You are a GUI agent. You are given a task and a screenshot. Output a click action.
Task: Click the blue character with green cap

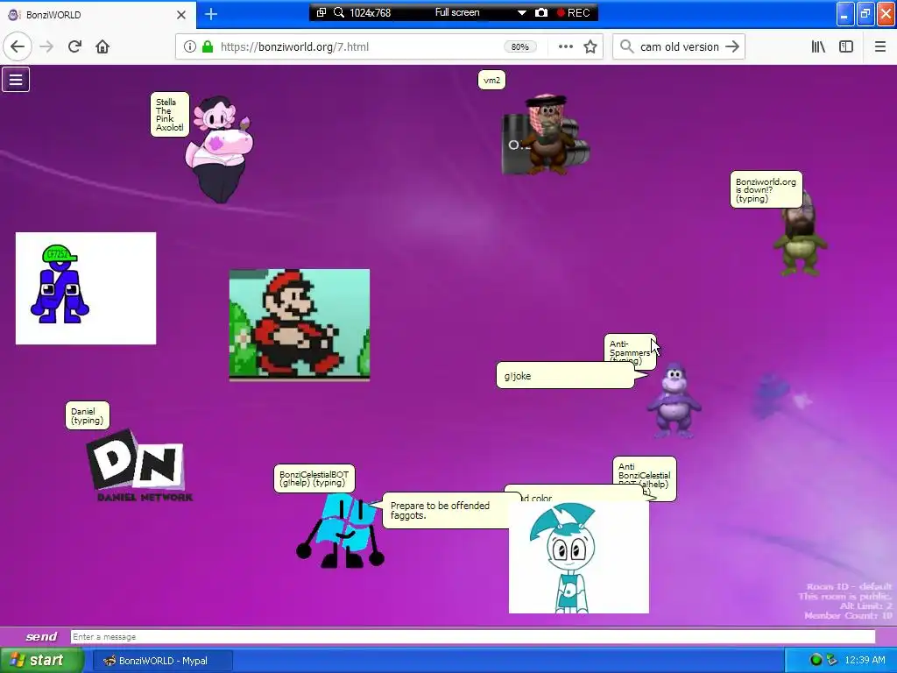60,284
